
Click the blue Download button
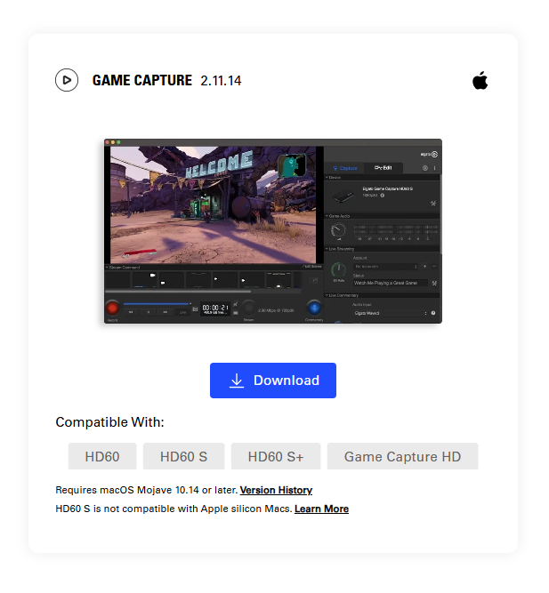click(273, 381)
